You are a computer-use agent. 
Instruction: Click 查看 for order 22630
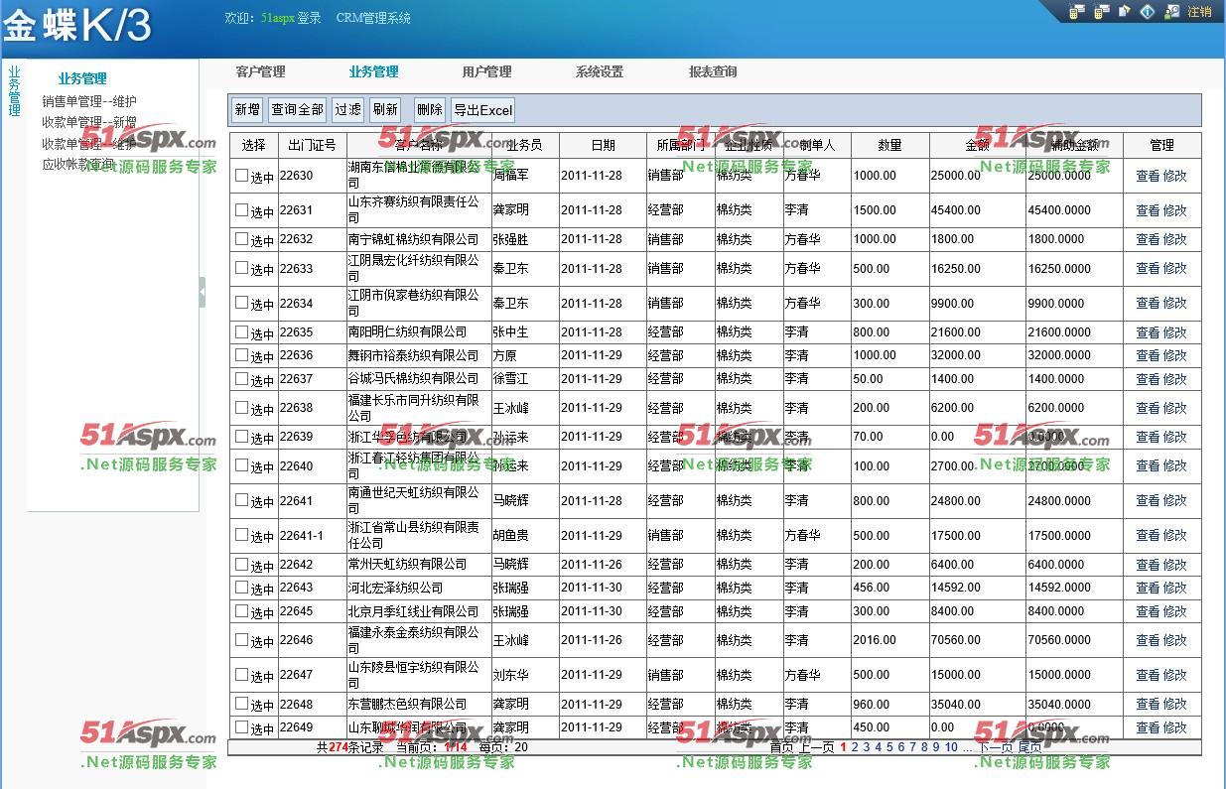pyautogui.click(x=1148, y=176)
